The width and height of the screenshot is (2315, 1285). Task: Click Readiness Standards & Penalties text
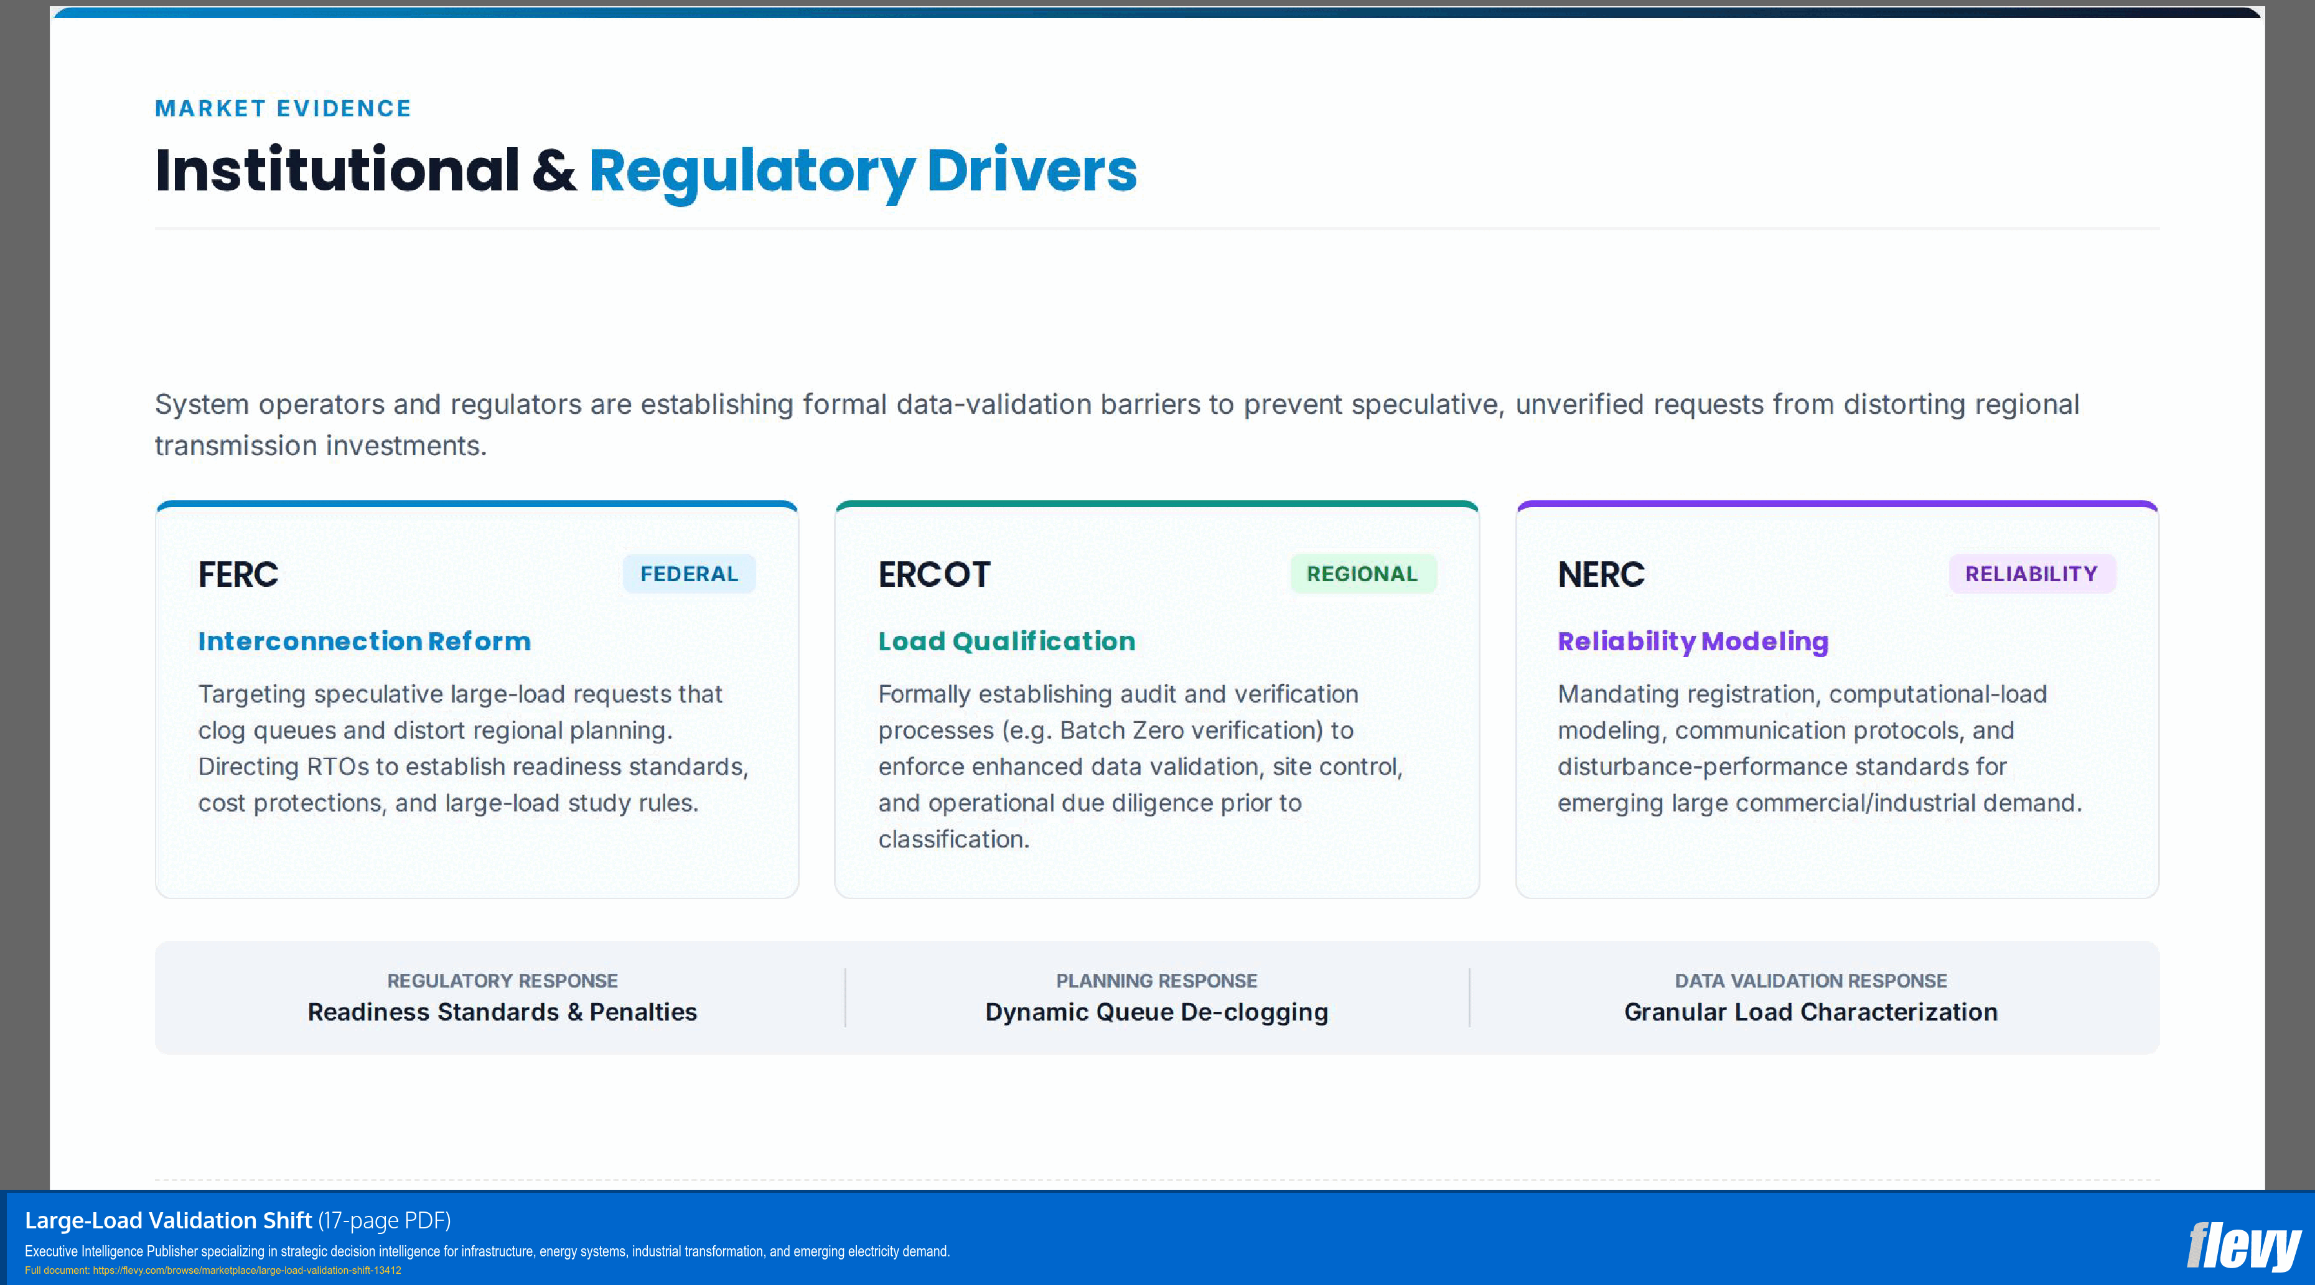[x=502, y=1012]
